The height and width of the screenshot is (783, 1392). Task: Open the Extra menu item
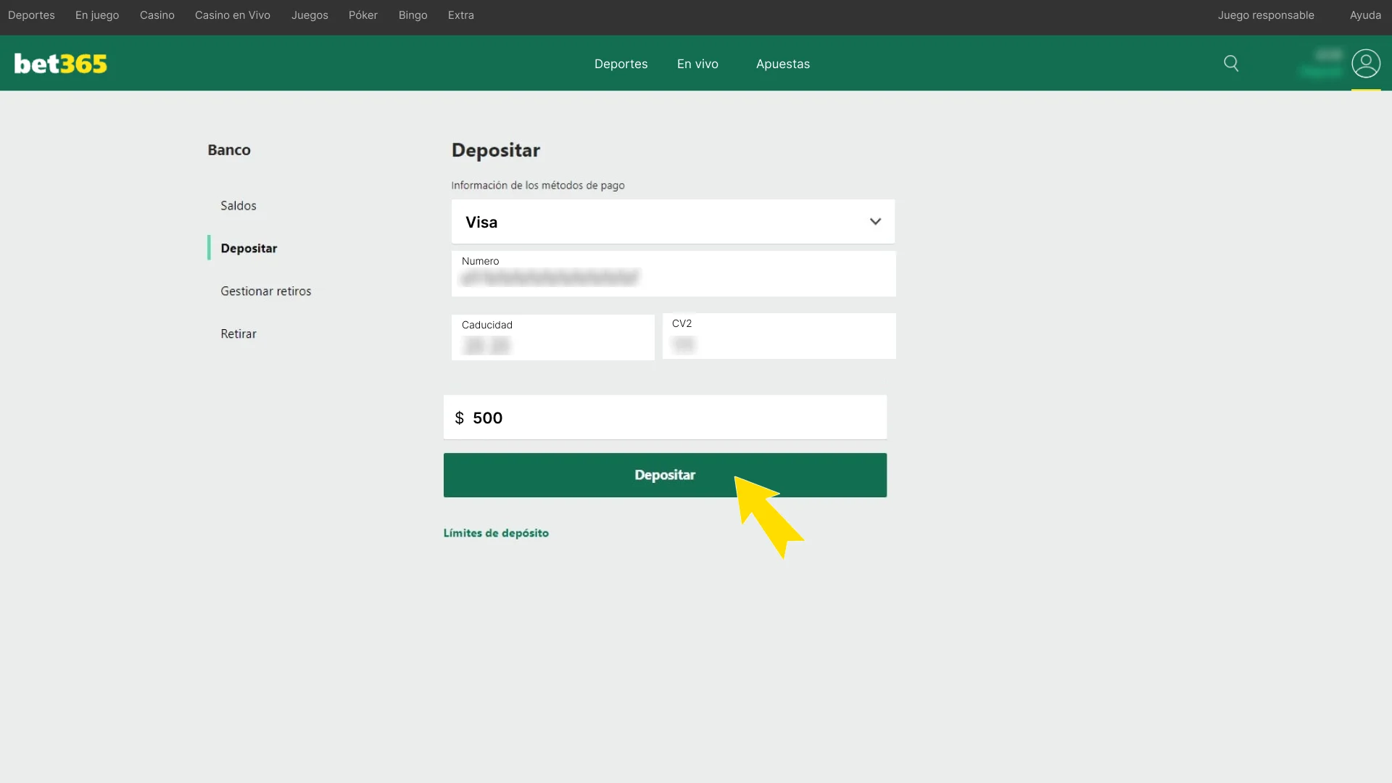(460, 14)
